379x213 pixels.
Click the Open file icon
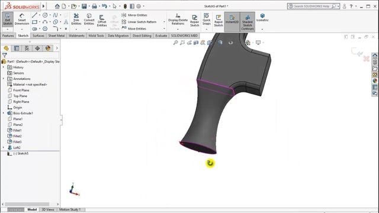point(73,7)
